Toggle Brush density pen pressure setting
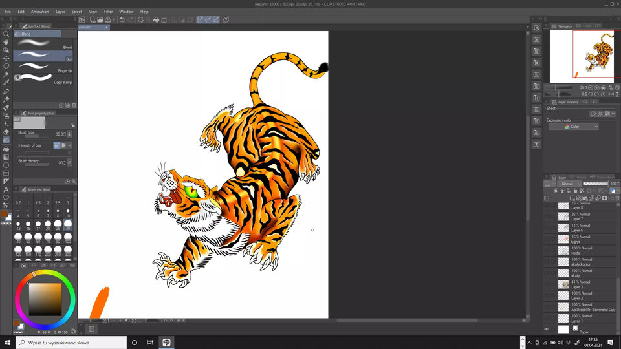The width and height of the screenshot is (621, 349). point(70,163)
